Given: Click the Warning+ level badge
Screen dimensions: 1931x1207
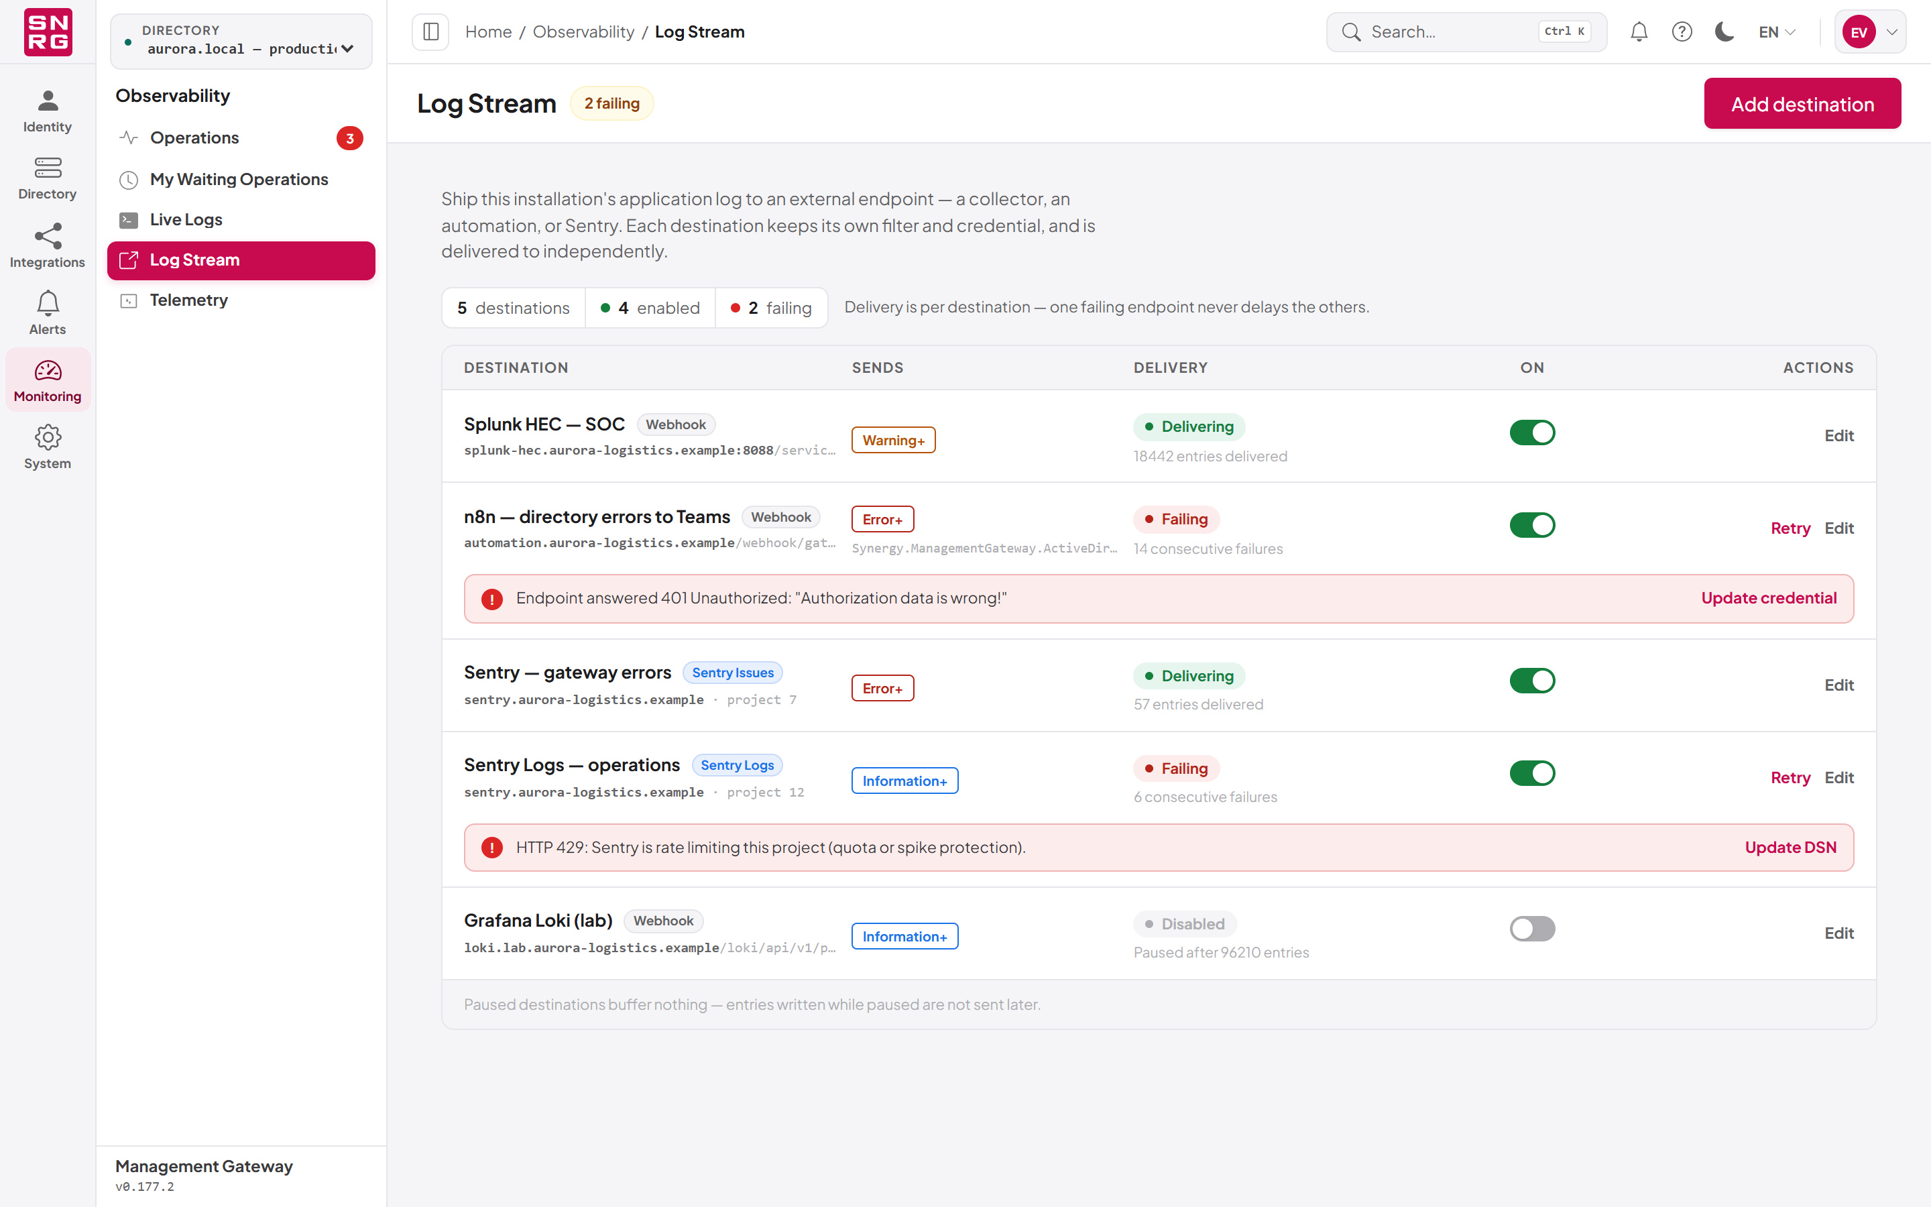Looking at the screenshot, I should 893,441.
